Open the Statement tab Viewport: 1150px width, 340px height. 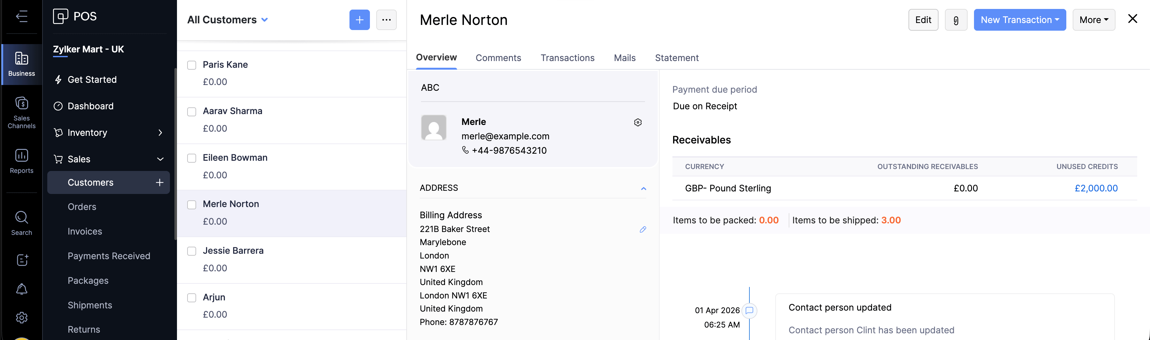(x=677, y=58)
